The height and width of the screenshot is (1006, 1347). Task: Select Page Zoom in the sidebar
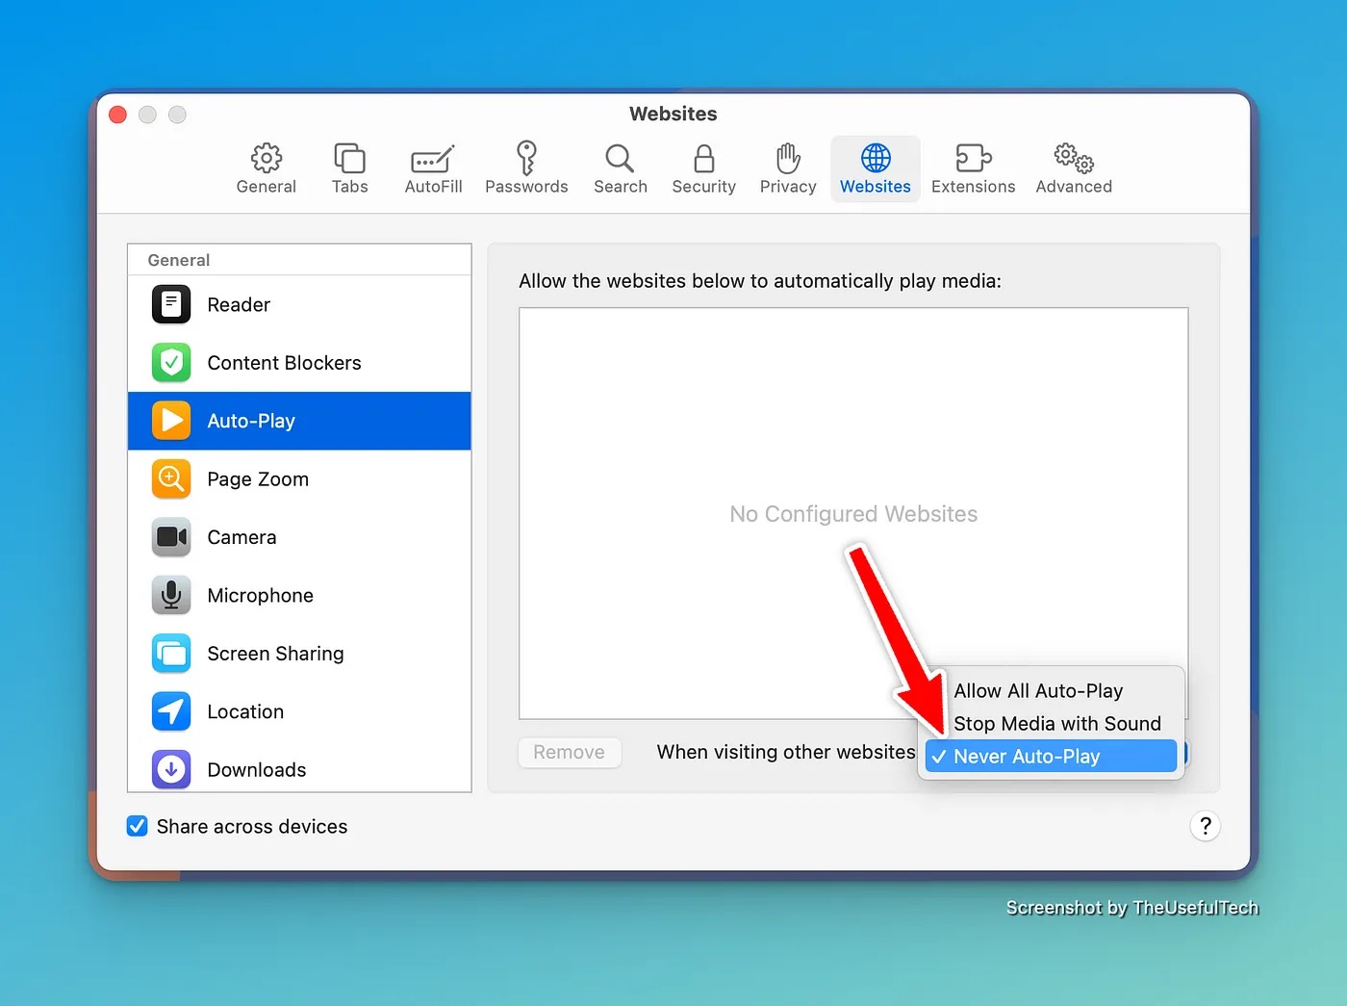(x=299, y=479)
